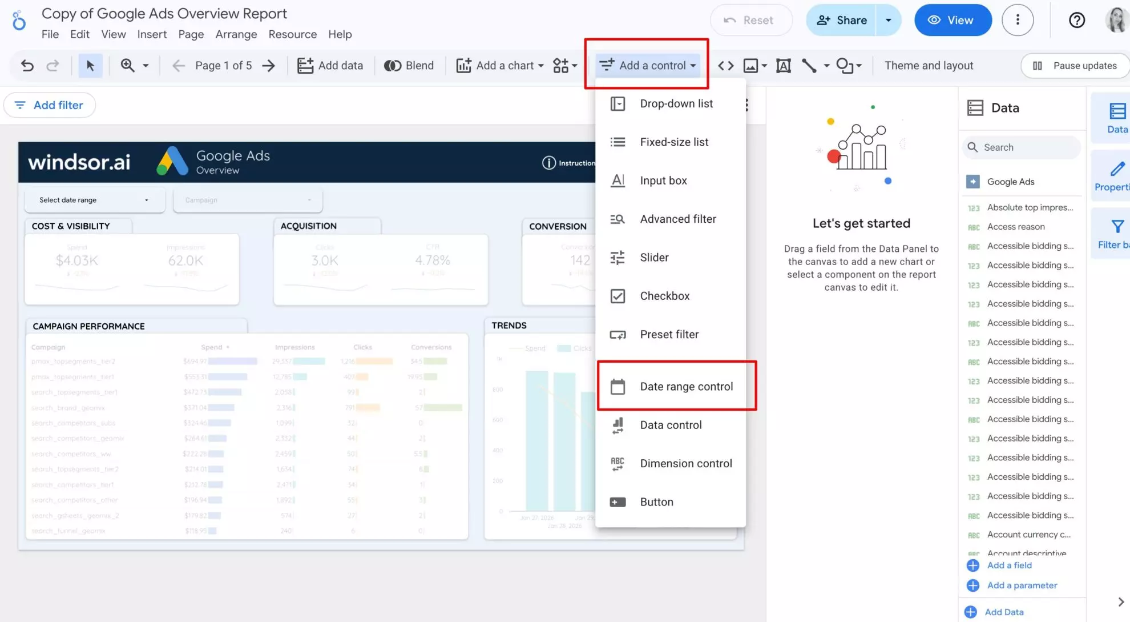Insert a text box from the toolbar

pyautogui.click(x=782, y=65)
